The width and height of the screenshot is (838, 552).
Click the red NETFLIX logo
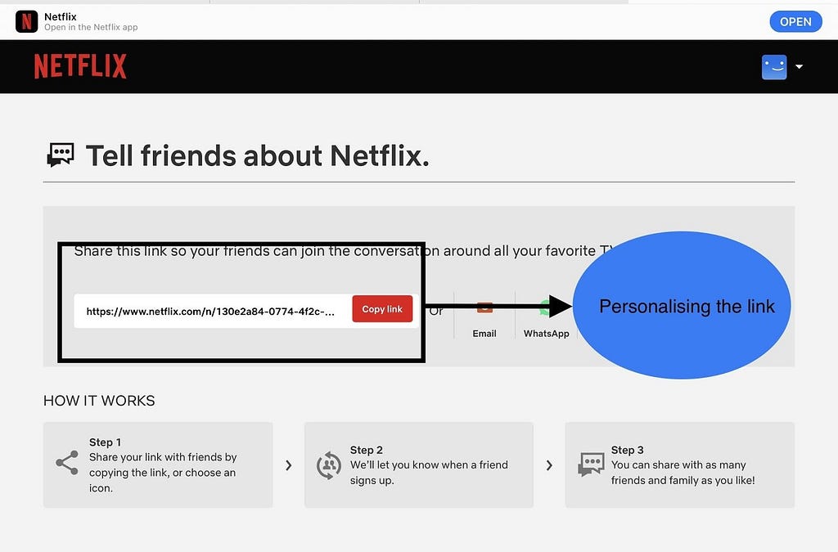click(x=80, y=66)
